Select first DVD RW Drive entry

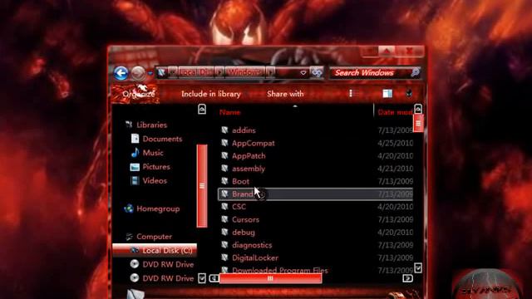click(x=168, y=264)
